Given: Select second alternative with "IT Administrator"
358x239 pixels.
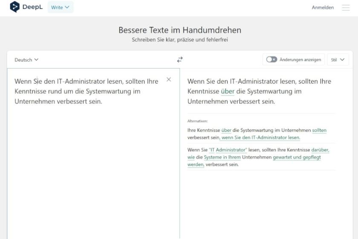Looking at the screenshot, I should 261,157.
